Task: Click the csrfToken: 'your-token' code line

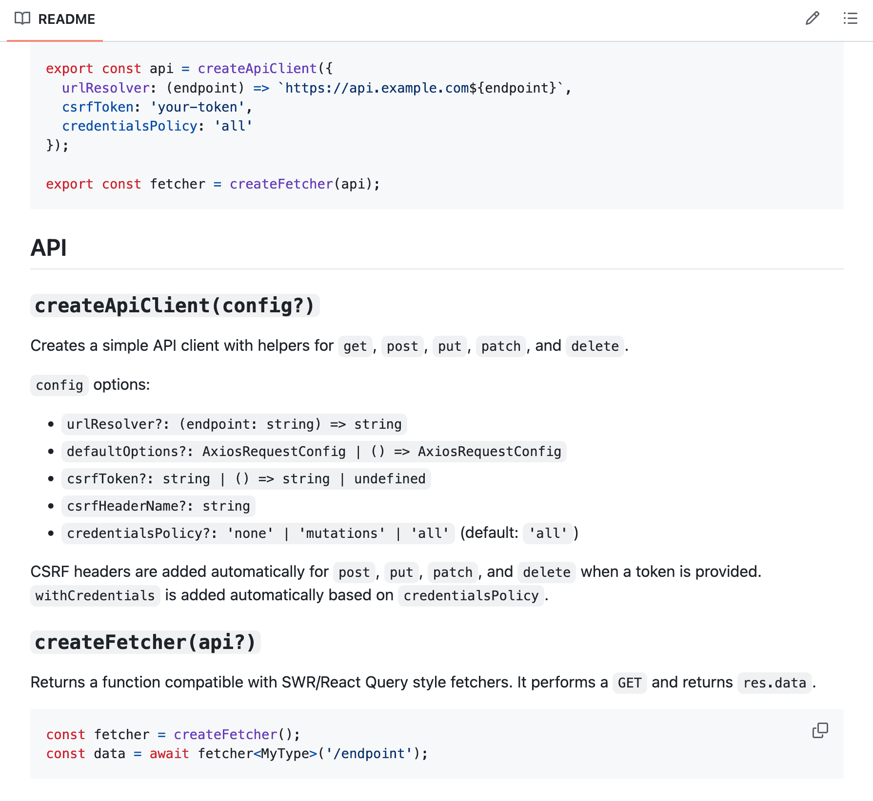Action: (x=157, y=107)
